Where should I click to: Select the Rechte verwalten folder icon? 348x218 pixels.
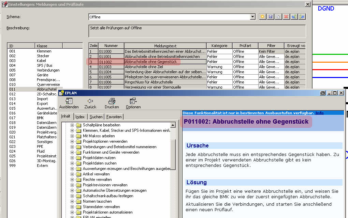(x=79, y=180)
